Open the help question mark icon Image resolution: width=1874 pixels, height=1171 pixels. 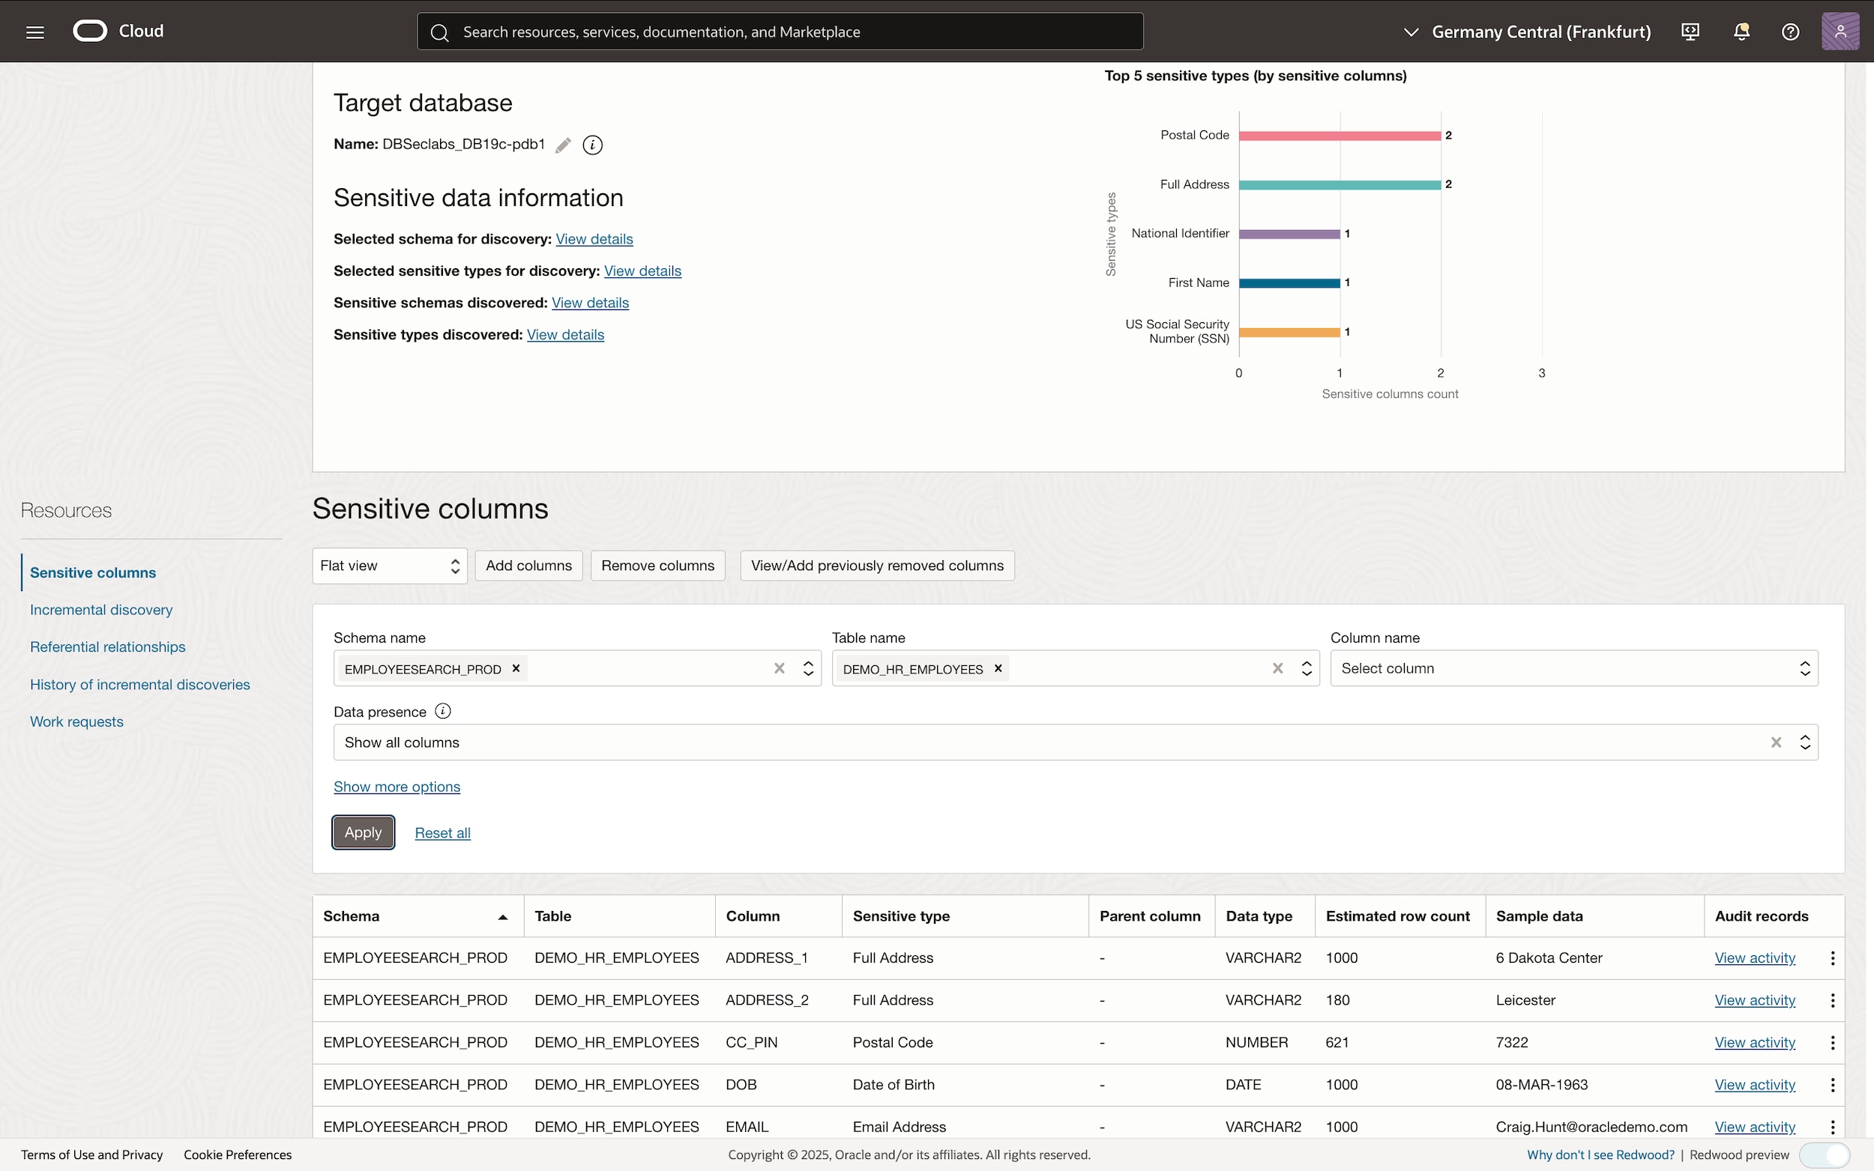coord(1789,31)
